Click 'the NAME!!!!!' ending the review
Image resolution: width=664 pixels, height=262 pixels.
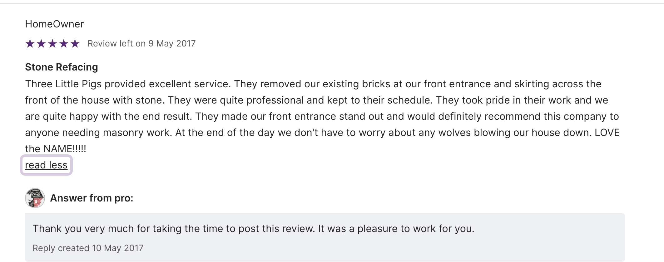pyautogui.click(x=56, y=149)
